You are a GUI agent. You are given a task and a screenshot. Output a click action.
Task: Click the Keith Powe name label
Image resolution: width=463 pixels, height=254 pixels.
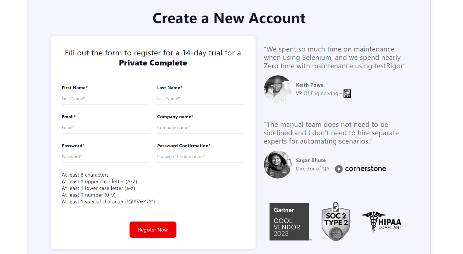click(309, 85)
